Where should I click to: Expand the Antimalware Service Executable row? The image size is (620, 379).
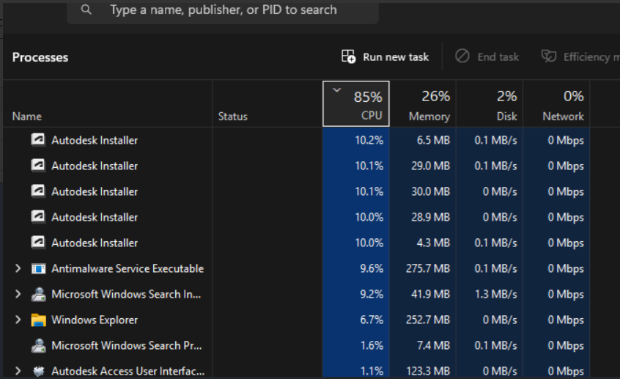tap(18, 268)
